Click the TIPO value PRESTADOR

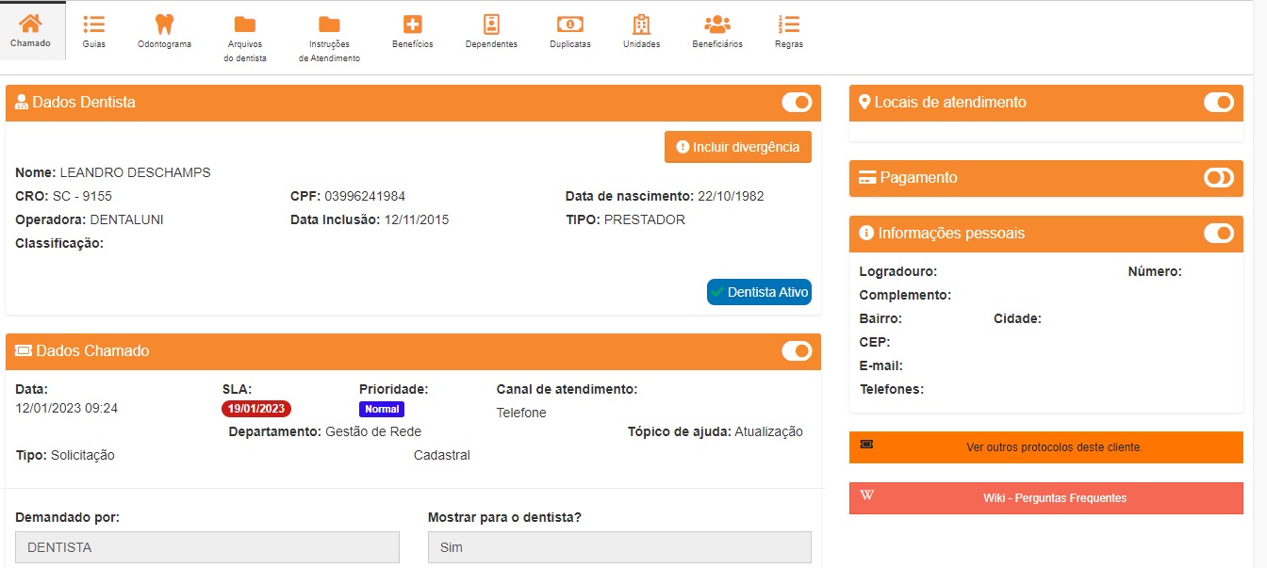(645, 219)
